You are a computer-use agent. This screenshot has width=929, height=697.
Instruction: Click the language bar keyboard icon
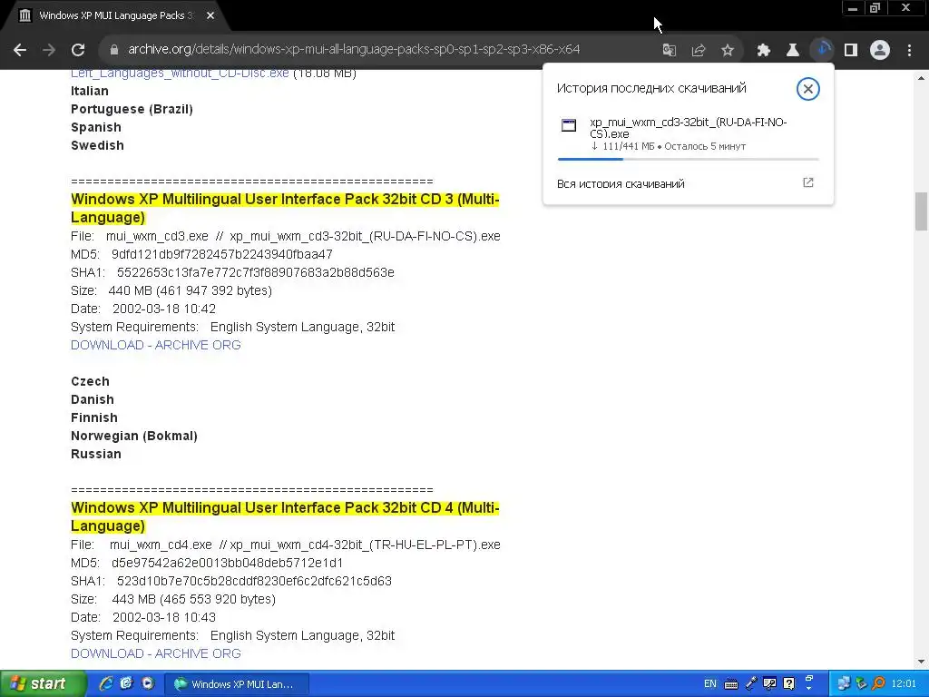[731, 684]
